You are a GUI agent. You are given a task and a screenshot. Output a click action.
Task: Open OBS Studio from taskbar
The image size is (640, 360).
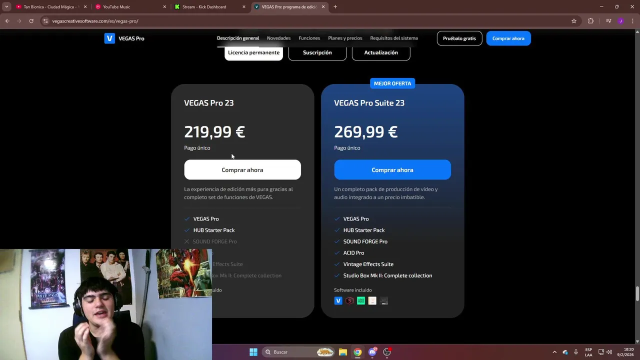[x=387, y=352]
